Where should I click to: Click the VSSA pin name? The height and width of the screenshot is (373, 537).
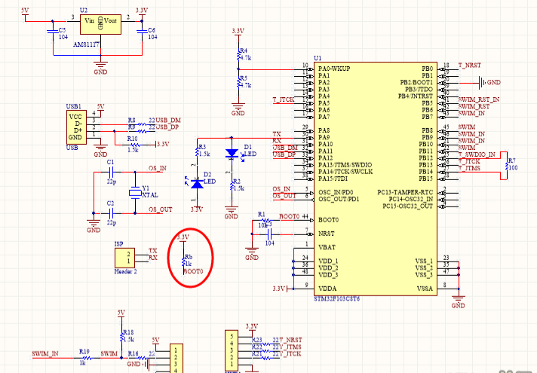pyautogui.click(x=425, y=289)
